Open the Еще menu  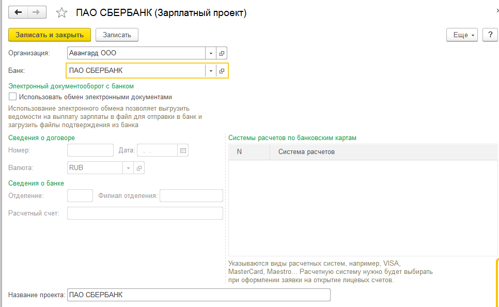coord(462,35)
